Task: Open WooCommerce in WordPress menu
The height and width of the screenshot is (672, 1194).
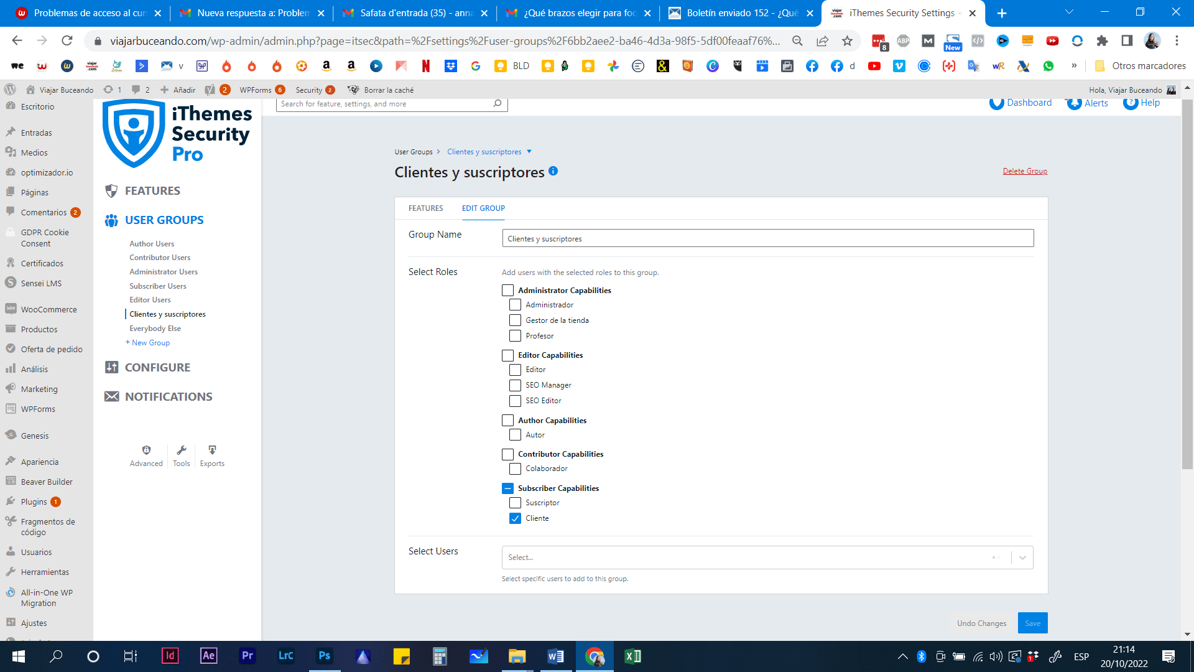Action: (49, 309)
